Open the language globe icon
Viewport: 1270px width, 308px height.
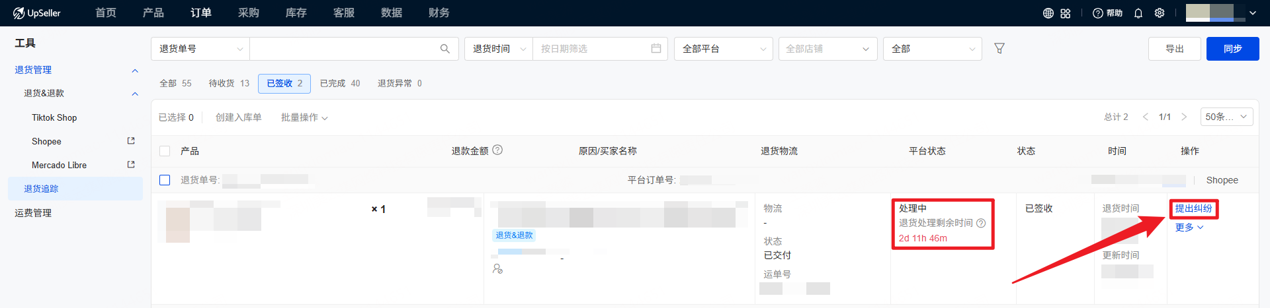click(1048, 13)
